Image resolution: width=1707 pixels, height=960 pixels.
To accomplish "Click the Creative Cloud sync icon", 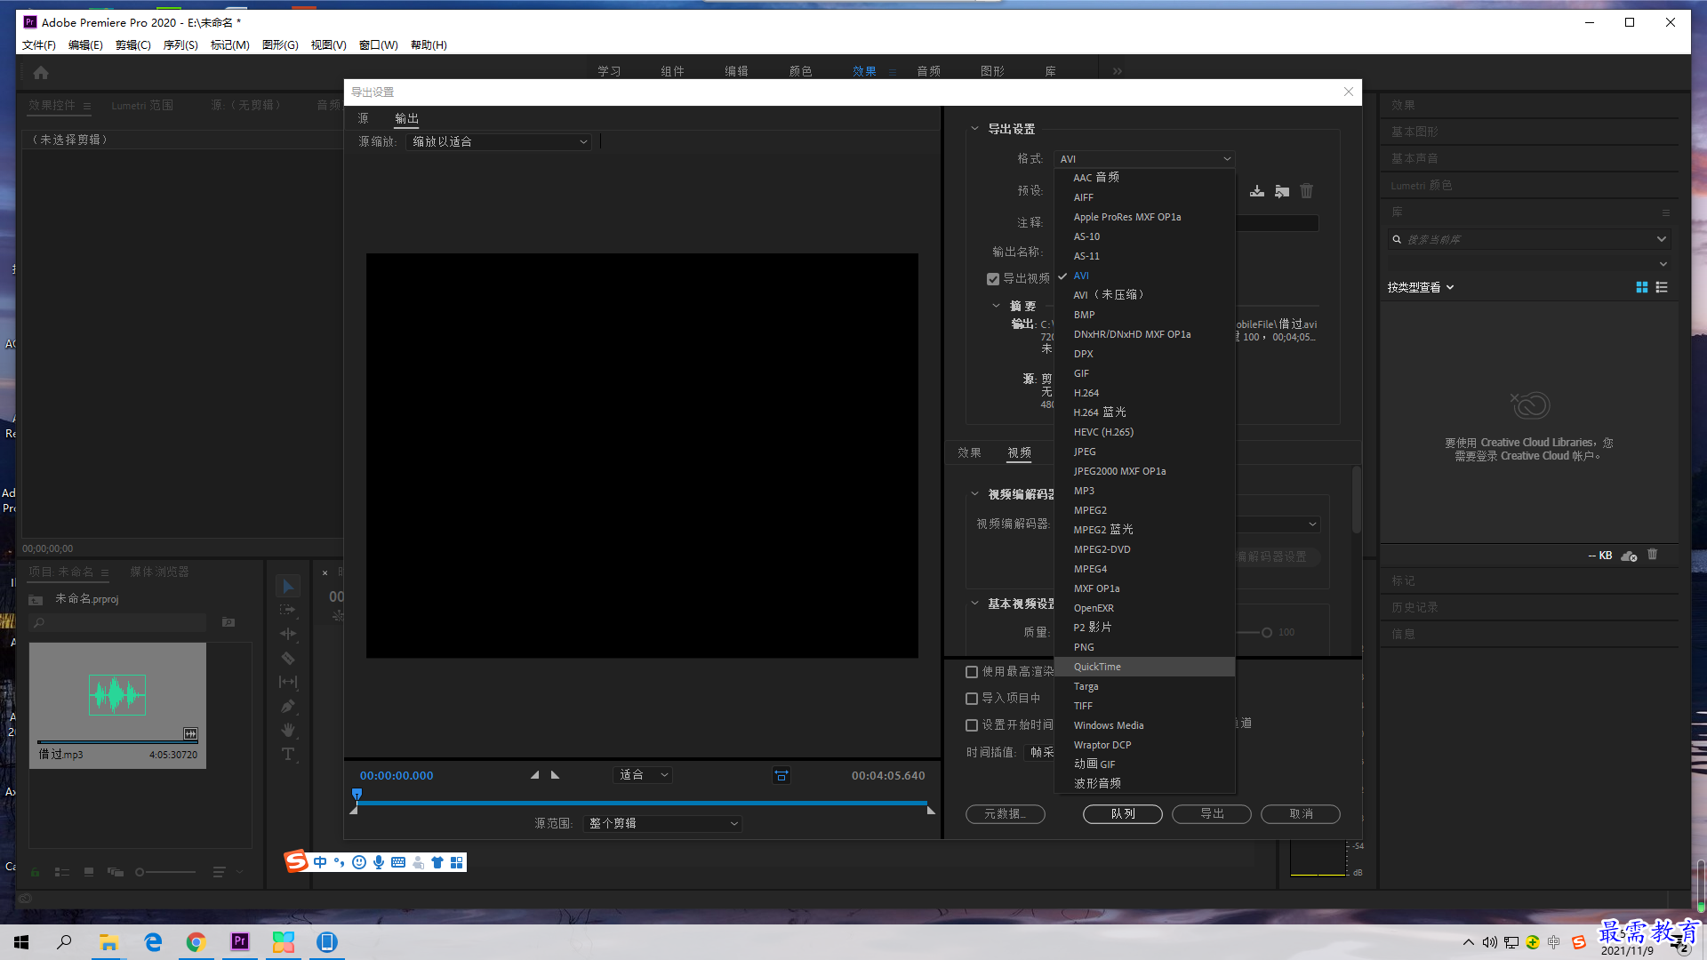I will [1629, 556].
